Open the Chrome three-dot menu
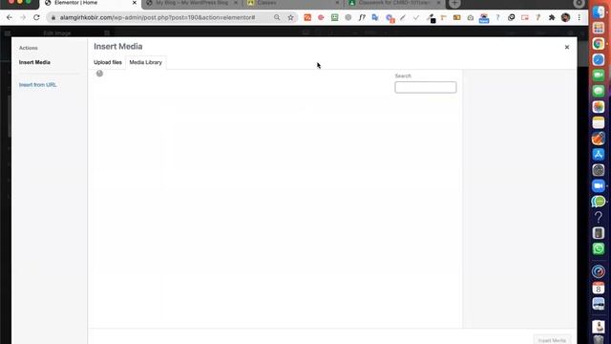Image resolution: width=611 pixels, height=344 pixels. (579, 17)
